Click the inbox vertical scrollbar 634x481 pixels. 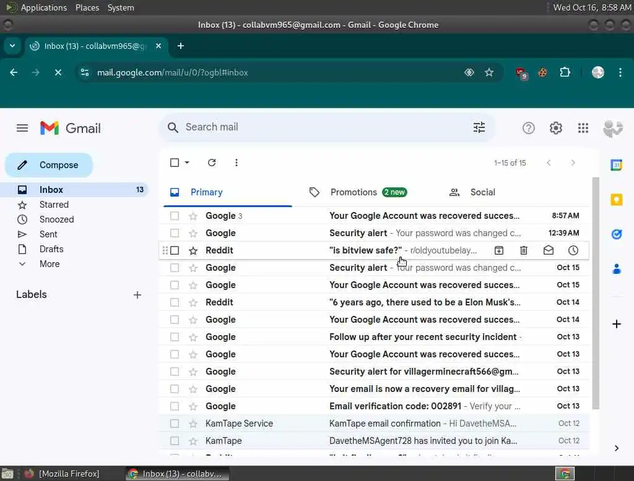click(x=596, y=293)
